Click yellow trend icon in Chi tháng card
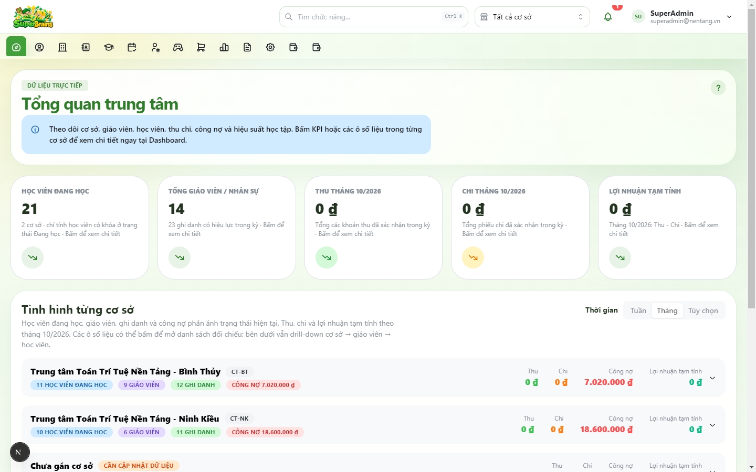The width and height of the screenshot is (756, 472). 473,258
